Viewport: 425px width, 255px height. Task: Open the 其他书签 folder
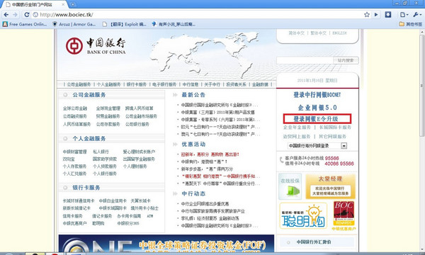(x=411, y=24)
